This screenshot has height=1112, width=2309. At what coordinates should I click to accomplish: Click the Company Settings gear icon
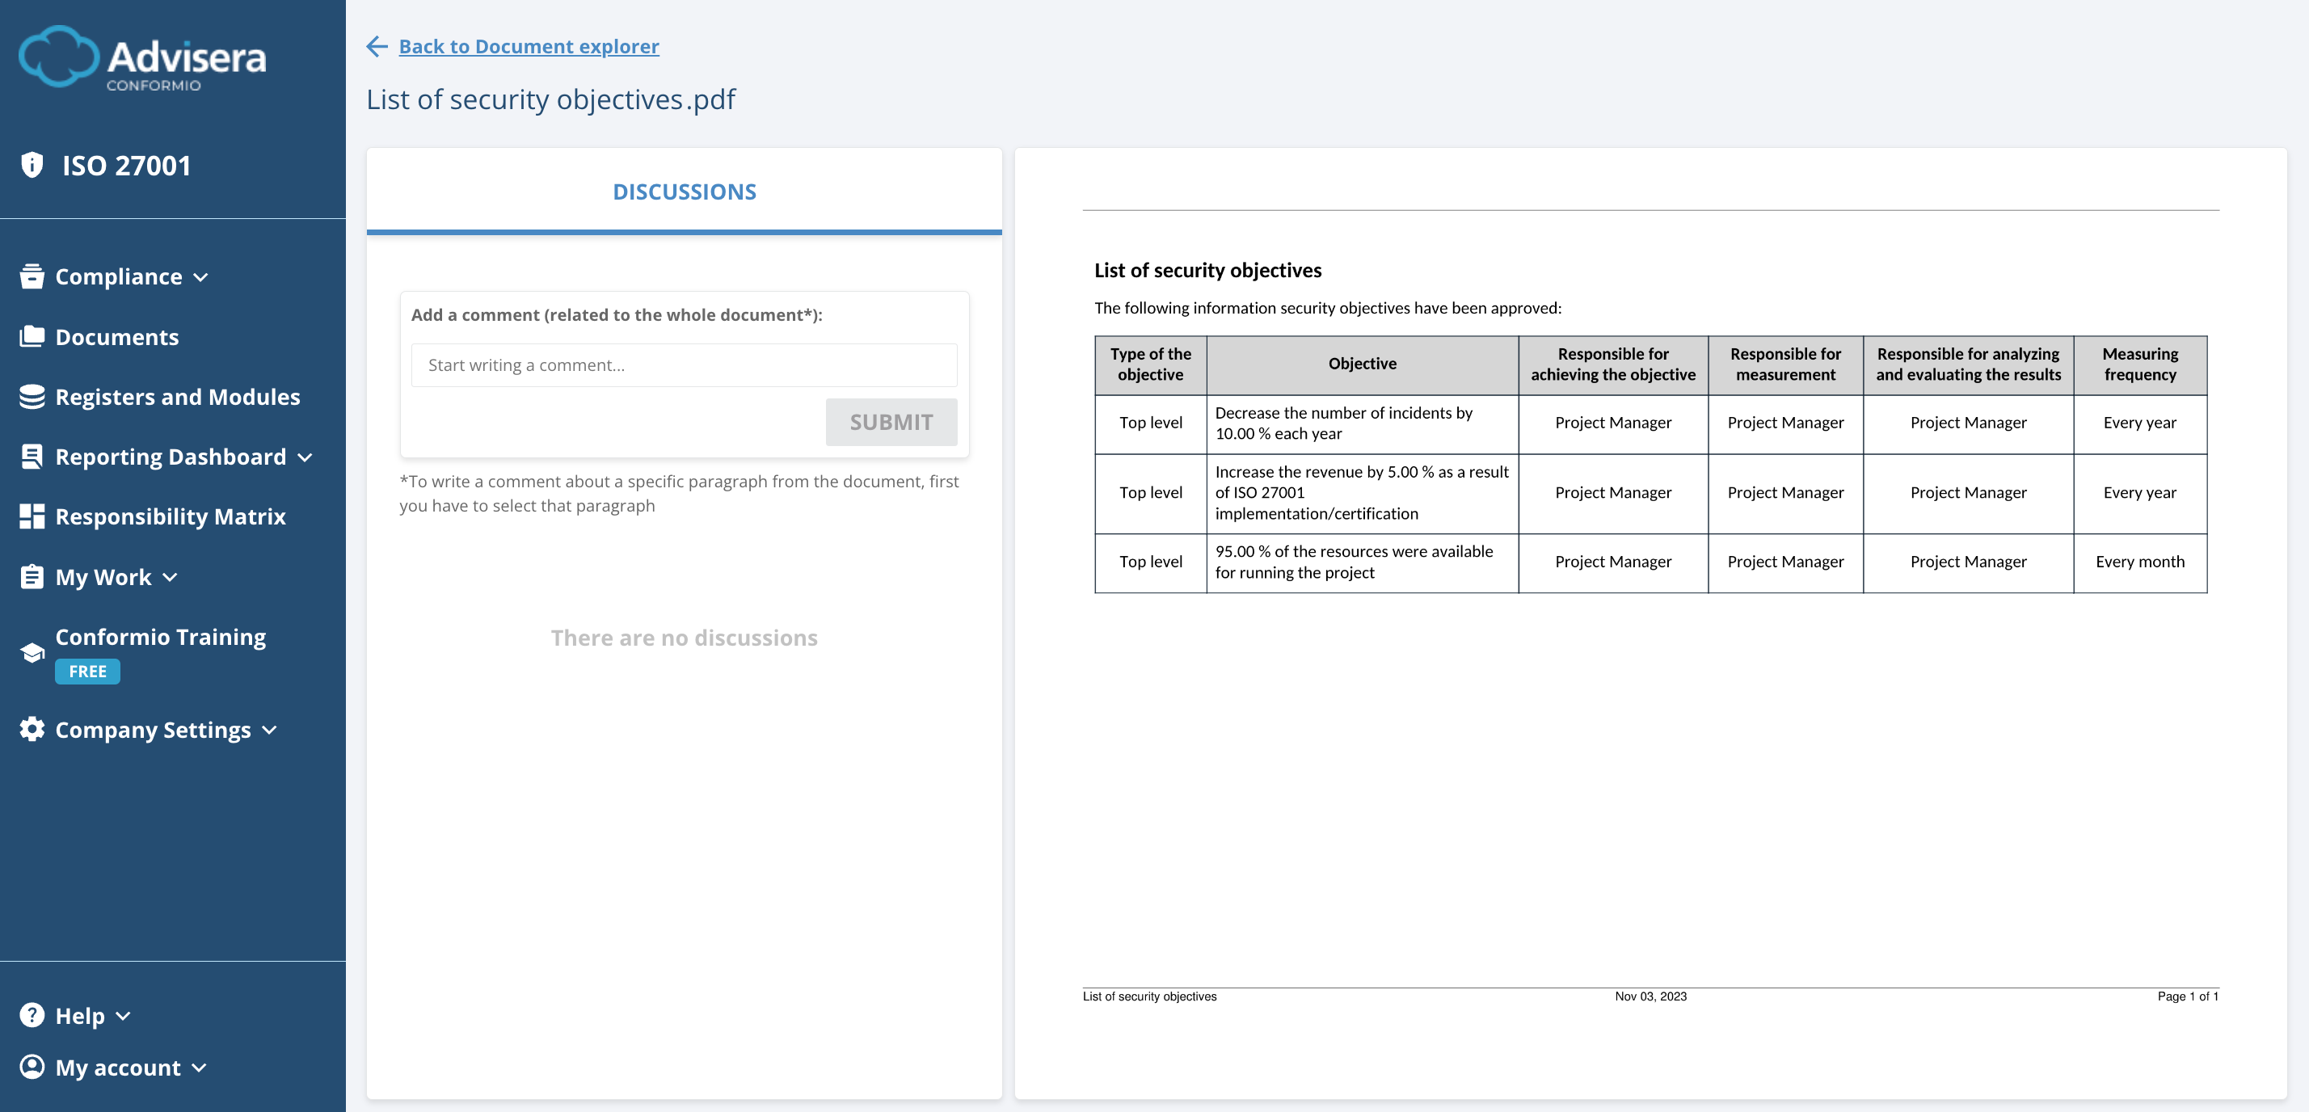32,728
